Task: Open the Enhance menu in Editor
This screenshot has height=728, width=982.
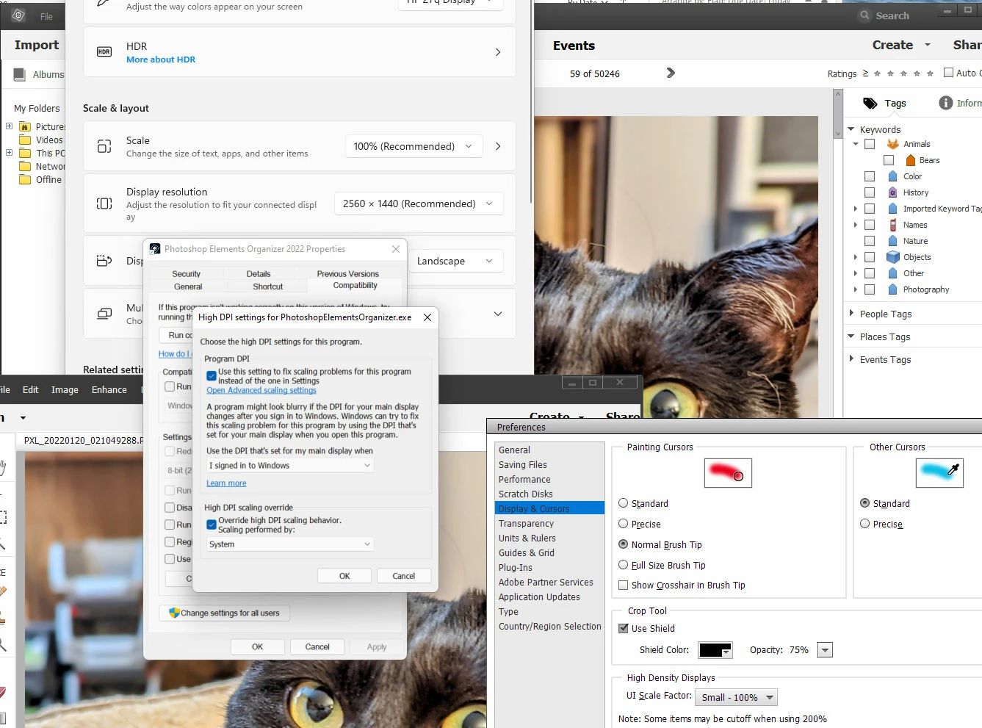Action: (x=109, y=390)
